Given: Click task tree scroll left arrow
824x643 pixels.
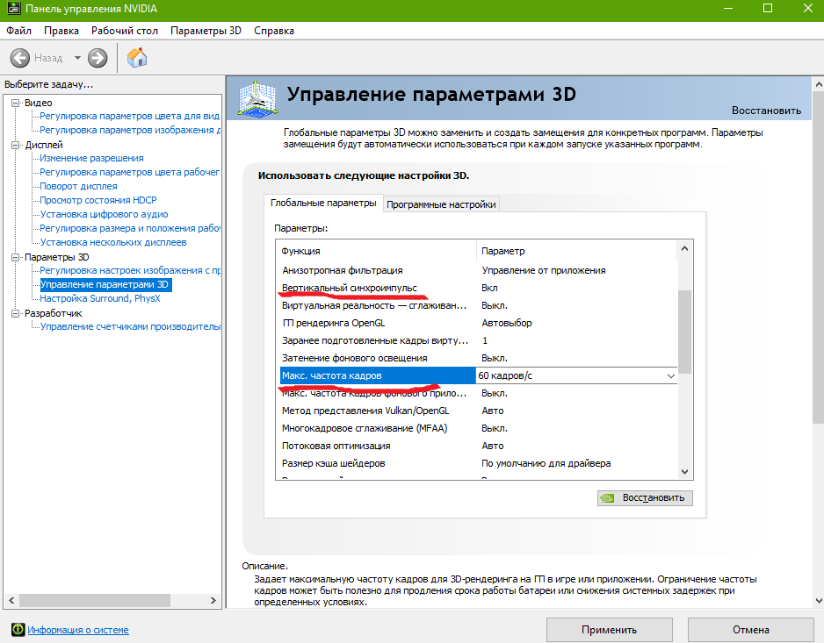Looking at the screenshot, I should pos(11,600).
